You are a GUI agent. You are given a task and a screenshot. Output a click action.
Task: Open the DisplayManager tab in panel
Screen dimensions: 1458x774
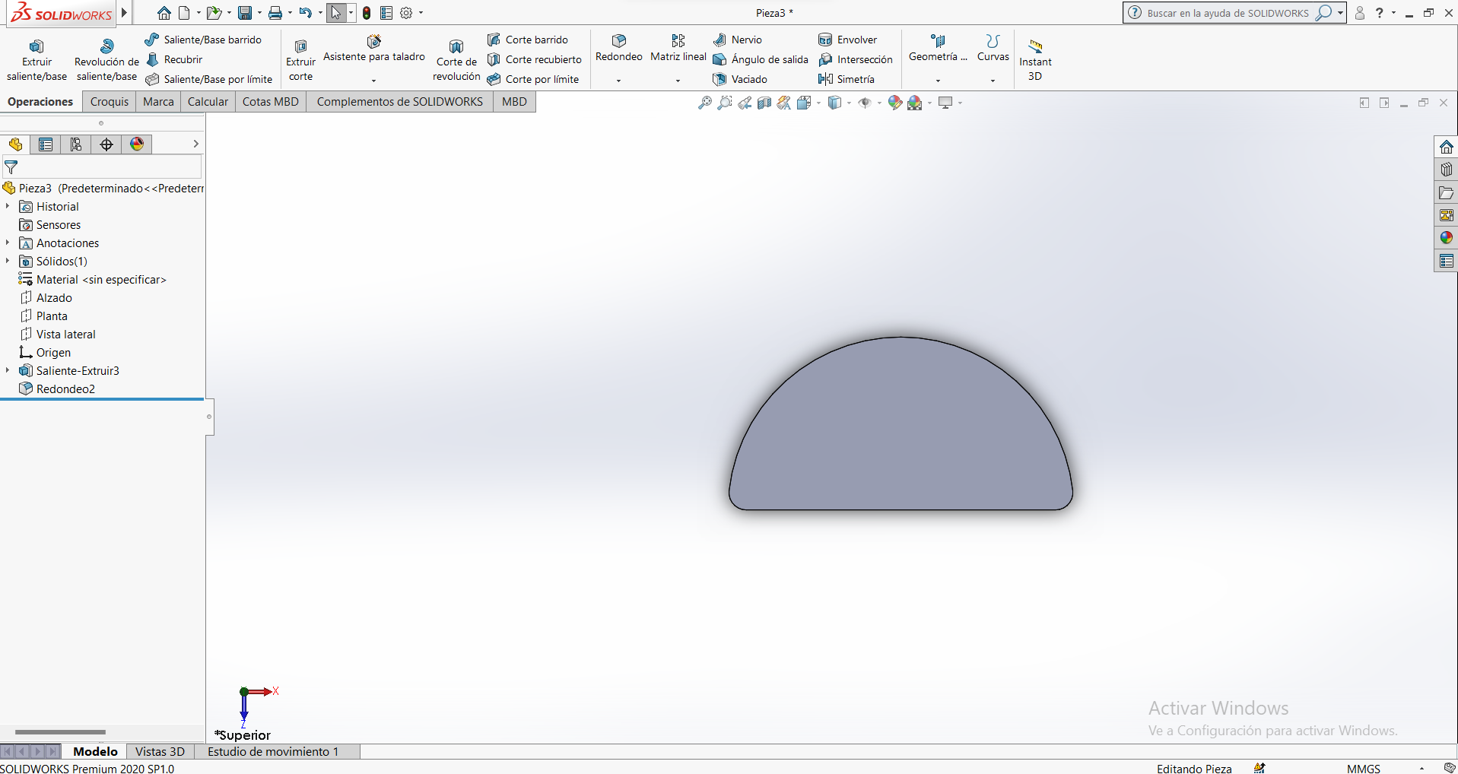point(137,144)
